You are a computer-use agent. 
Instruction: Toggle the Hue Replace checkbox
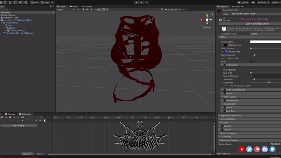point(251,70)
